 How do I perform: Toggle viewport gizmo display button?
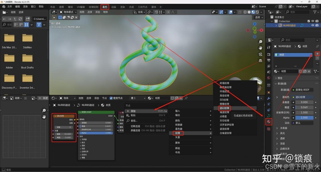[x=221, y=12]
